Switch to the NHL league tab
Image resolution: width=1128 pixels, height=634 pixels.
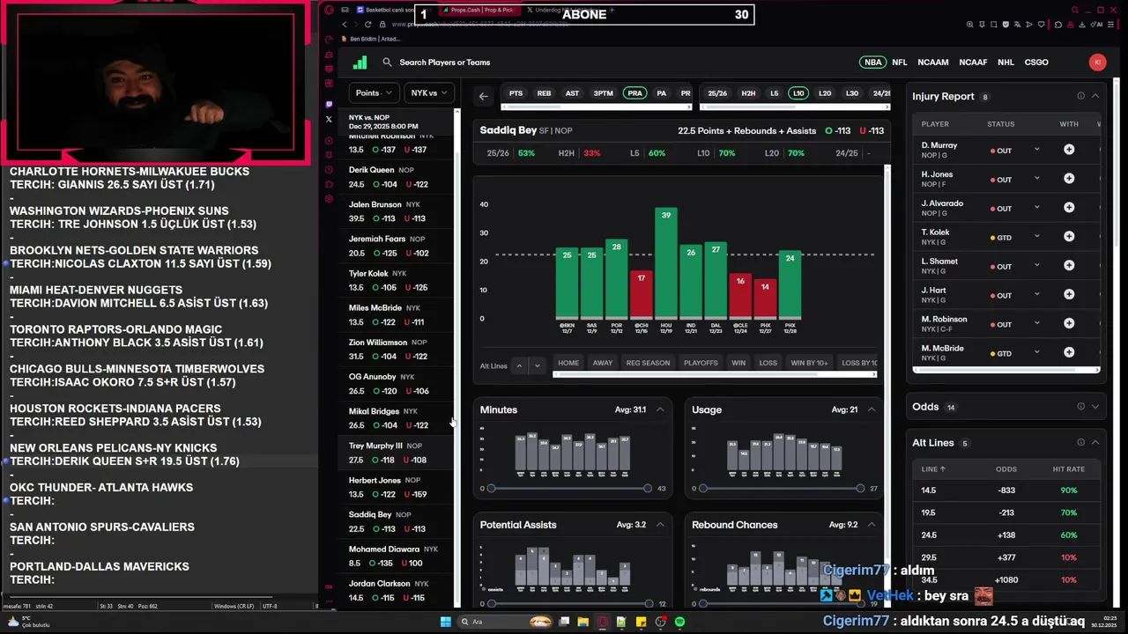coord(1006,63)
